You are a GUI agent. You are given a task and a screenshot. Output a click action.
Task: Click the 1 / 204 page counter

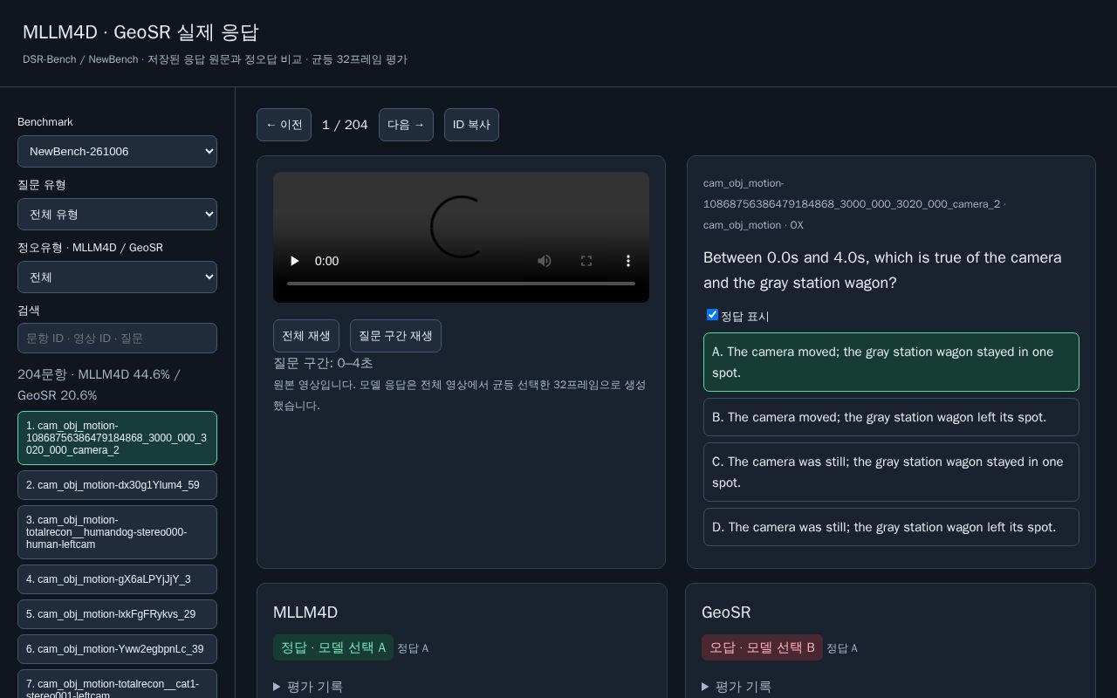[345, 125]
